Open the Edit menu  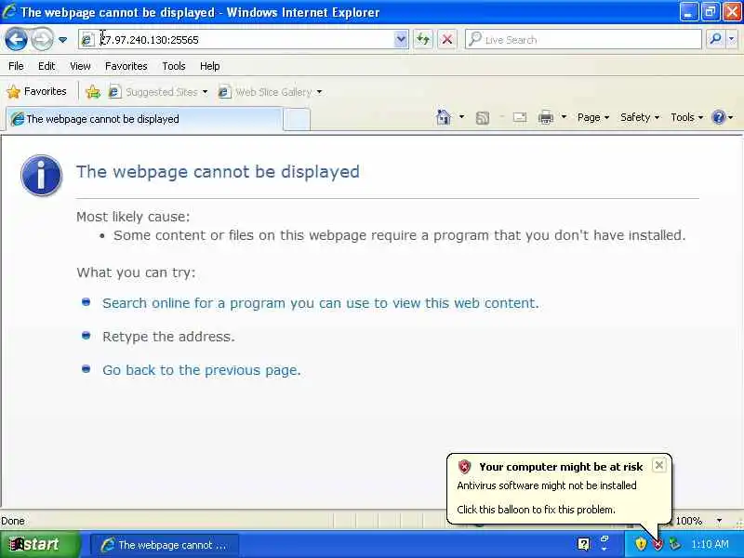pyautogui.click(x=46, y=66)
